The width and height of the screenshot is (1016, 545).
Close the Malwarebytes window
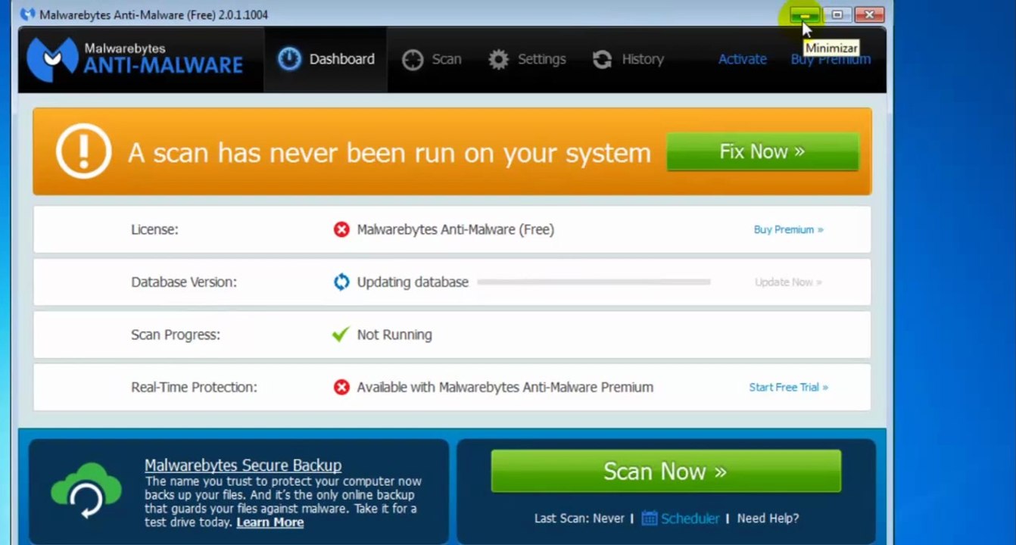pyautogui.click(x=869, y=14)
